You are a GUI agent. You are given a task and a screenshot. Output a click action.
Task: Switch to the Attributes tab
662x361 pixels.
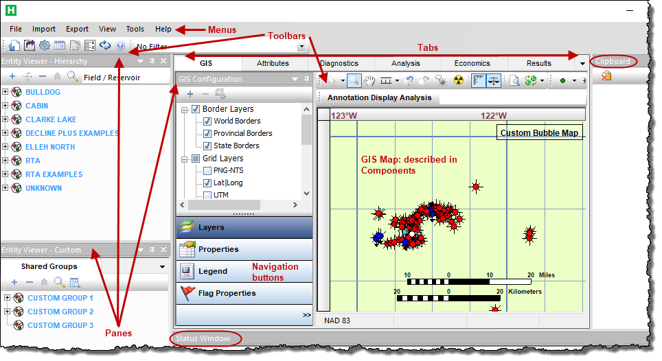[273, 63]
